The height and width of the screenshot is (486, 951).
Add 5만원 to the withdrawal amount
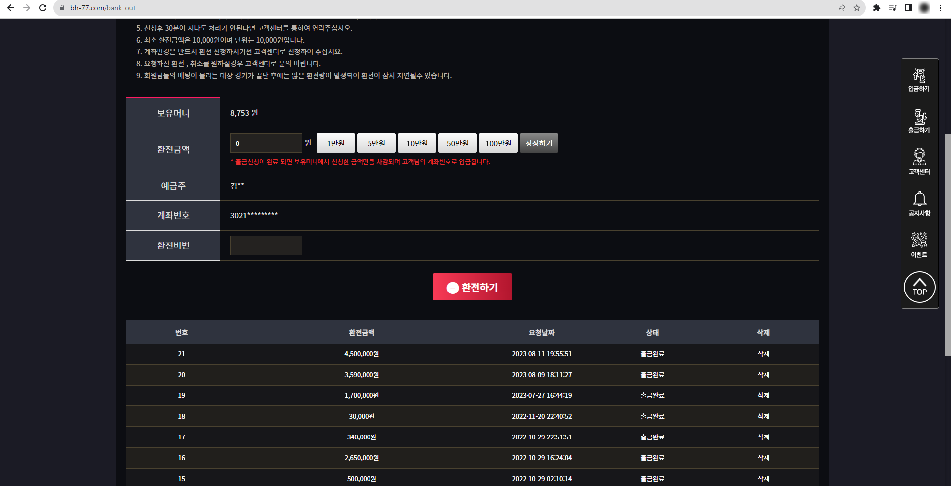pyautogui.click(x=376, y=143)
